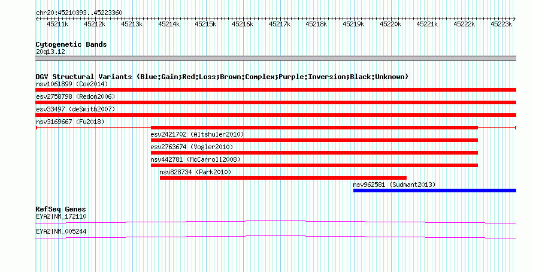The image size is (533, 272).
Task: Open the esv33497 (deSmith2007) variant label
Action: [75, 109]
